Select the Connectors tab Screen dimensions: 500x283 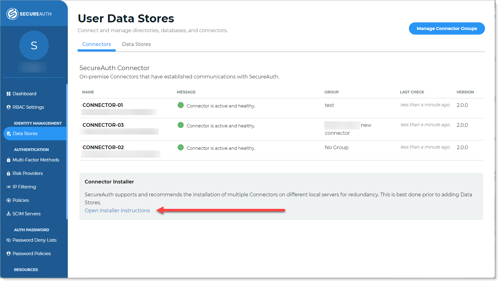(97, 44)
